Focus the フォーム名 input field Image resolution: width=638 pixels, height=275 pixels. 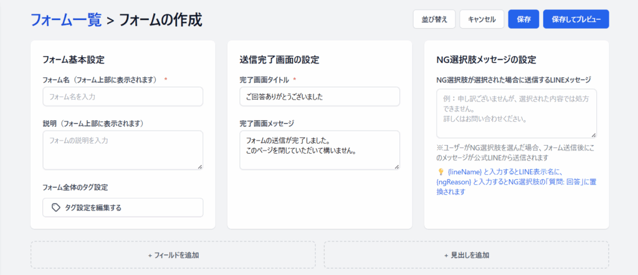pyautogui.click(x=123, y=96)
